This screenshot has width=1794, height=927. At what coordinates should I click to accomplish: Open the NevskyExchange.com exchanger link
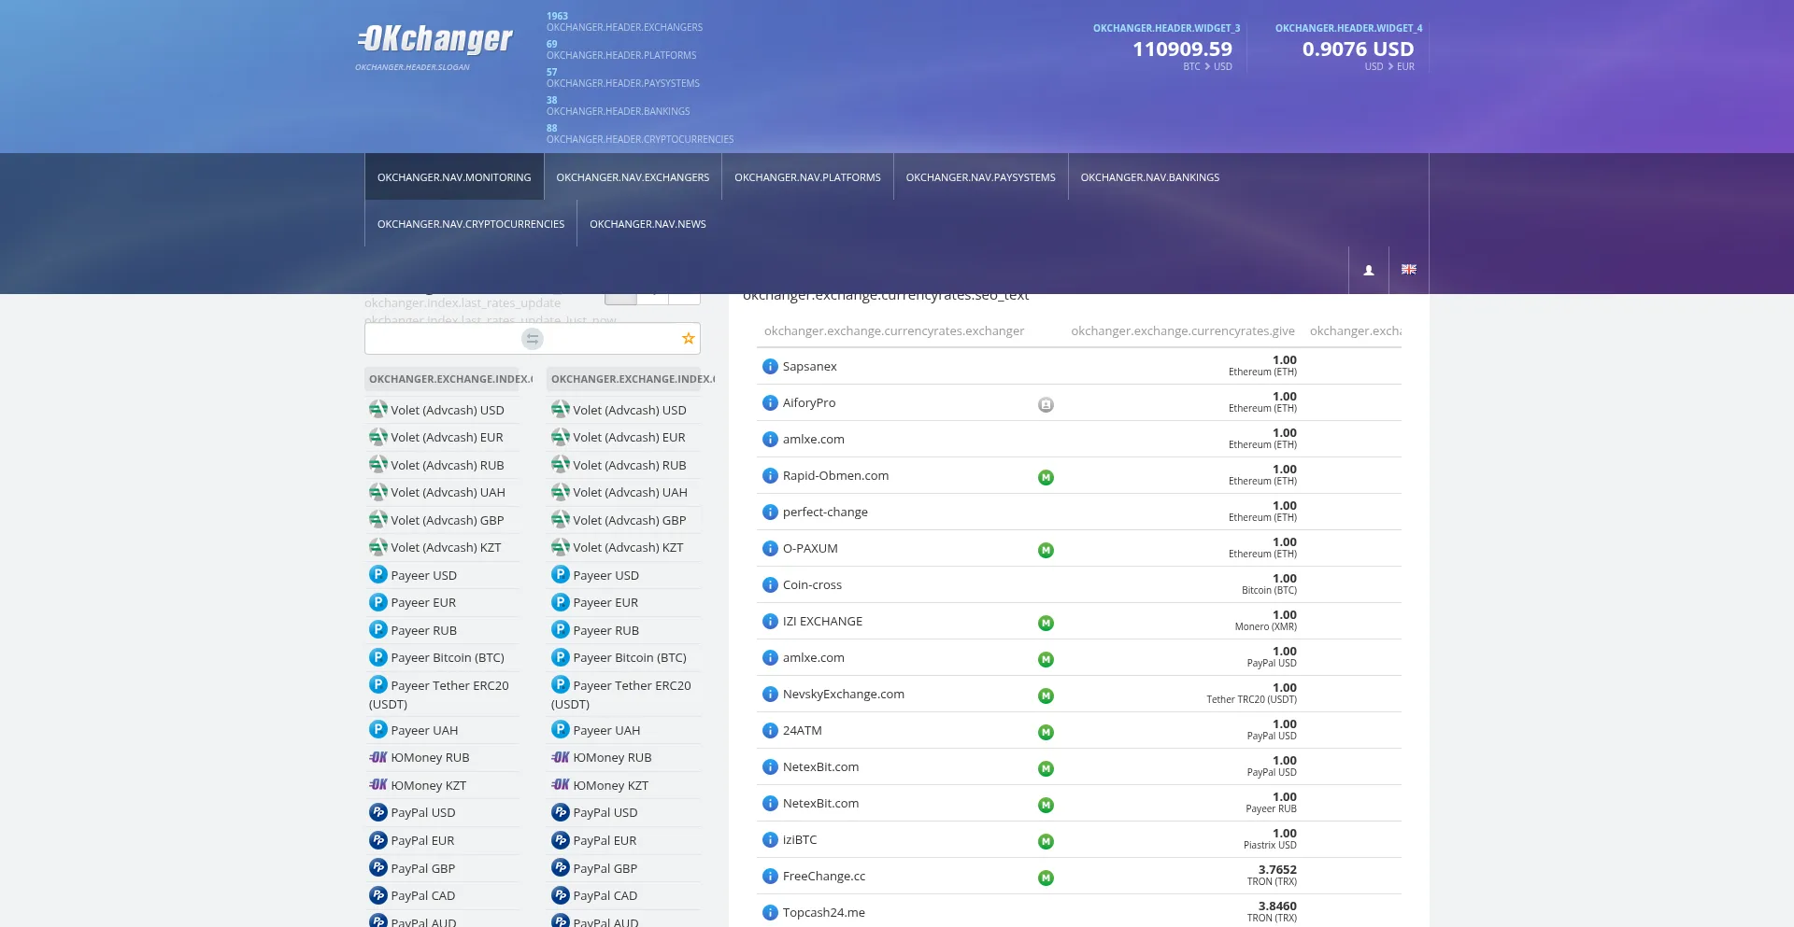[x=843, y=695]
